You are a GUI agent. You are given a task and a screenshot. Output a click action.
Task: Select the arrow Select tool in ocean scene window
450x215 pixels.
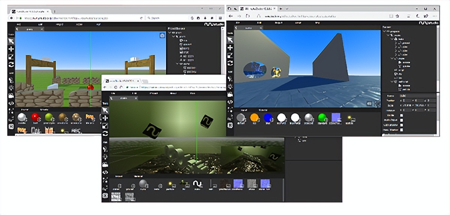(x=230, y=40)
